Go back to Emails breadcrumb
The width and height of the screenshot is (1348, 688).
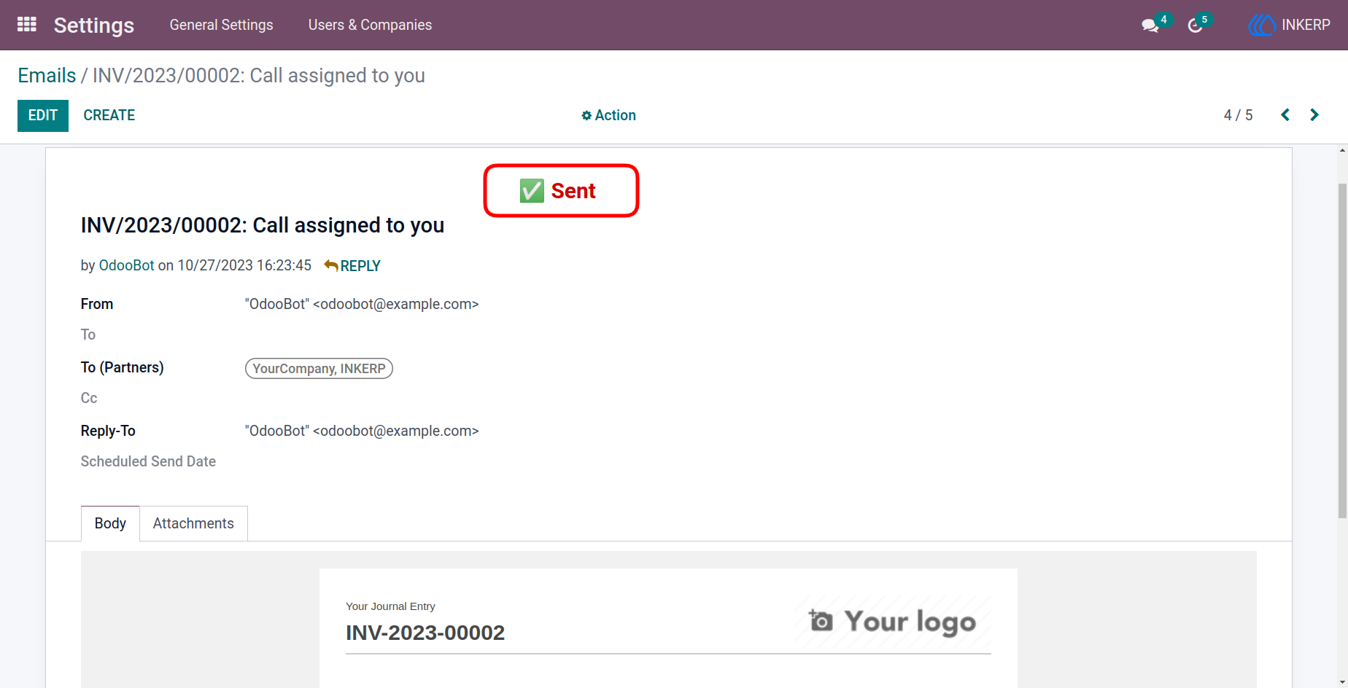[47, 76]
